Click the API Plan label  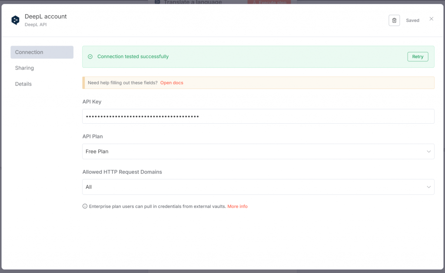tap(93, 136)
